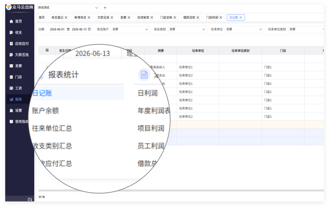Open the 工资 salary sidebar icon

pyautogui.click(x=11, y=88)
